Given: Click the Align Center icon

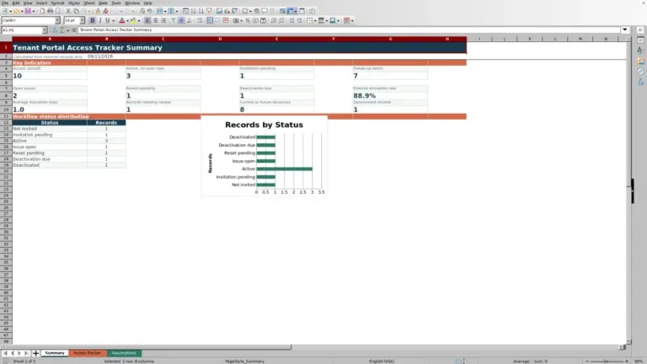Looking at the screenshot, I should pyautogui.click(x=156, y=20).
